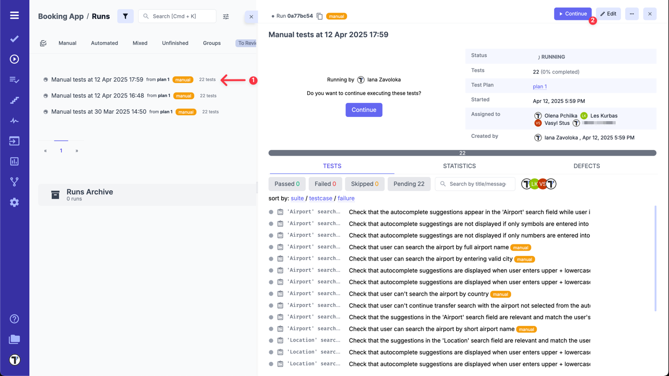The width and height of the screenshot is (669, 376).
Task: Open the plan 1 link in Test Plan row
Action: coord(539,86)
